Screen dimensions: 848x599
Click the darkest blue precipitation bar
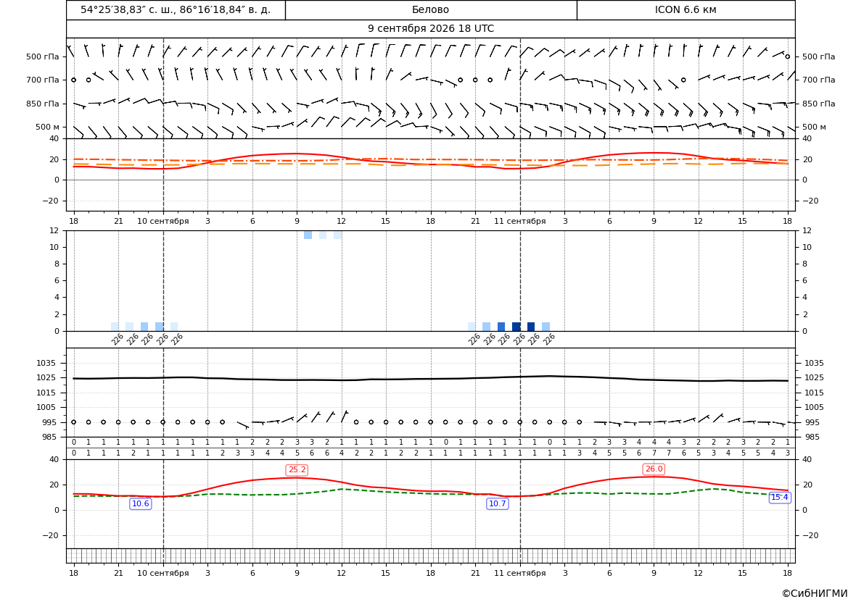point(516,327)
